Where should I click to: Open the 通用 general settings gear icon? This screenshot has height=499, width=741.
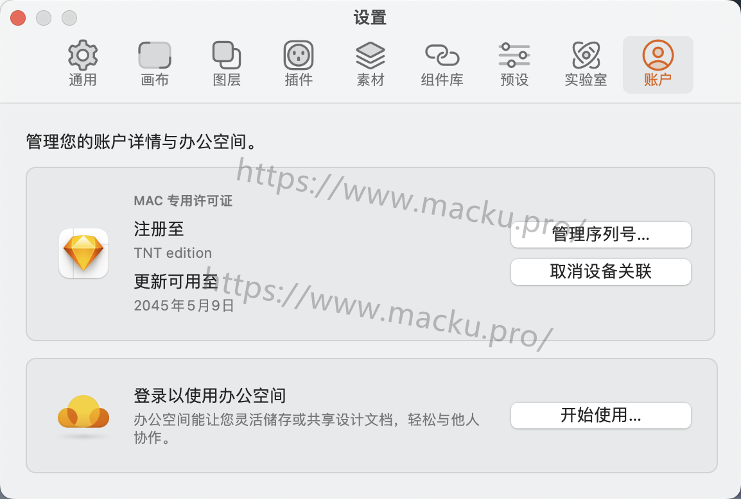pyautogui.click(x=83, y=55)
